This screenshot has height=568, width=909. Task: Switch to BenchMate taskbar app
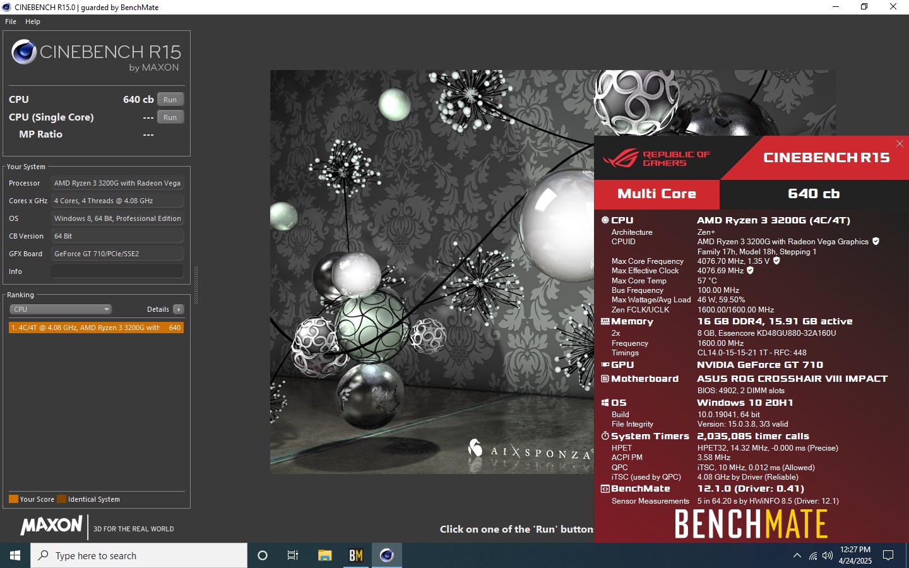[356, 555]
